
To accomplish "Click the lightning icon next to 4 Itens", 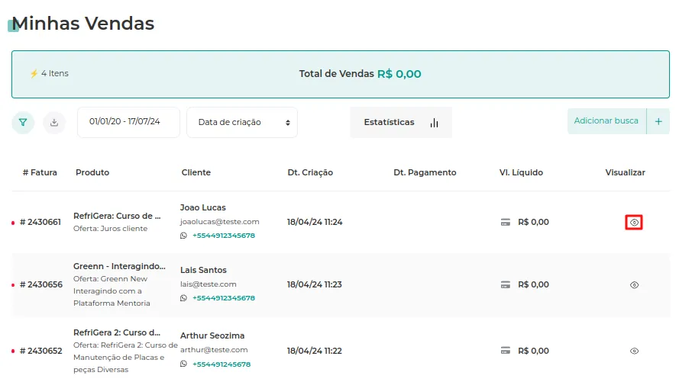I will coord(34,73).
